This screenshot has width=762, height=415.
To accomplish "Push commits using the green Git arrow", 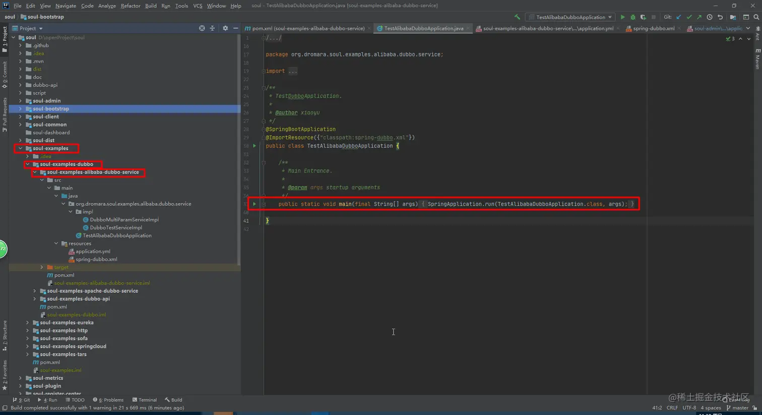I will (699, 17).
